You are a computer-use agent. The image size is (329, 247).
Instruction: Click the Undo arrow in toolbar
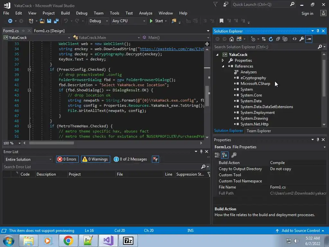(66, 21)
